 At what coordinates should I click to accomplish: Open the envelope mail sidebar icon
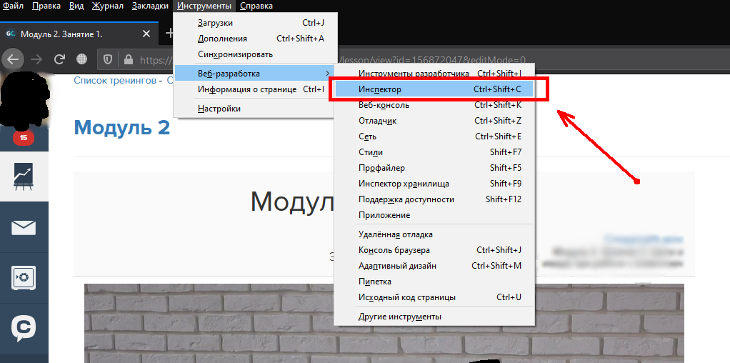click(x=24, y=227)
